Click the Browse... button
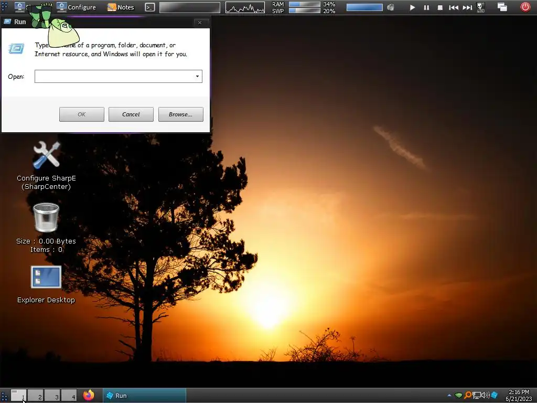 pos(180,114)
